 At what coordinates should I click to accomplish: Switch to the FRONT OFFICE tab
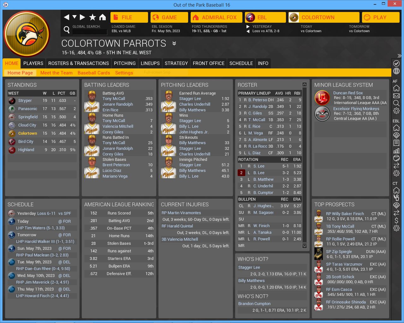(209, 63)
